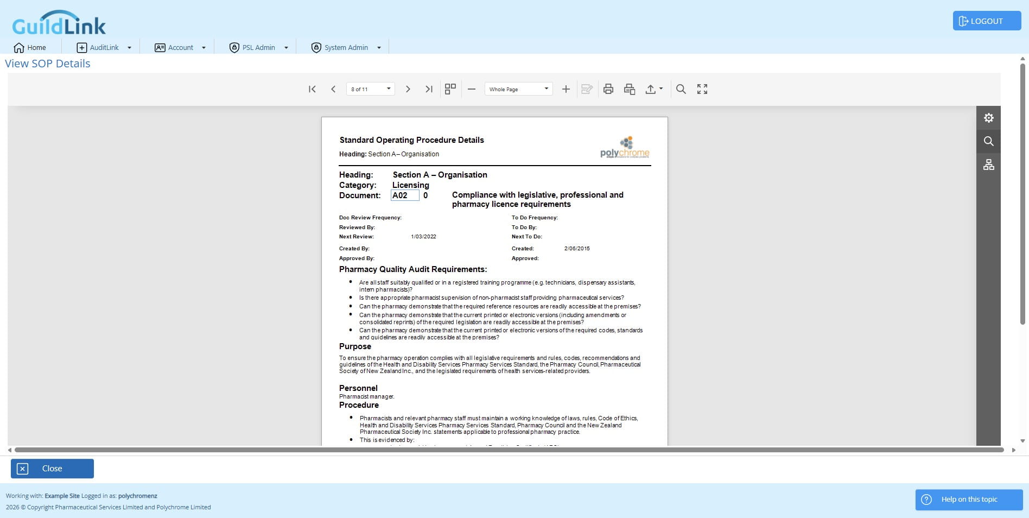Expand the Account menu
The image size is (1029, 518).
[181, 48]
